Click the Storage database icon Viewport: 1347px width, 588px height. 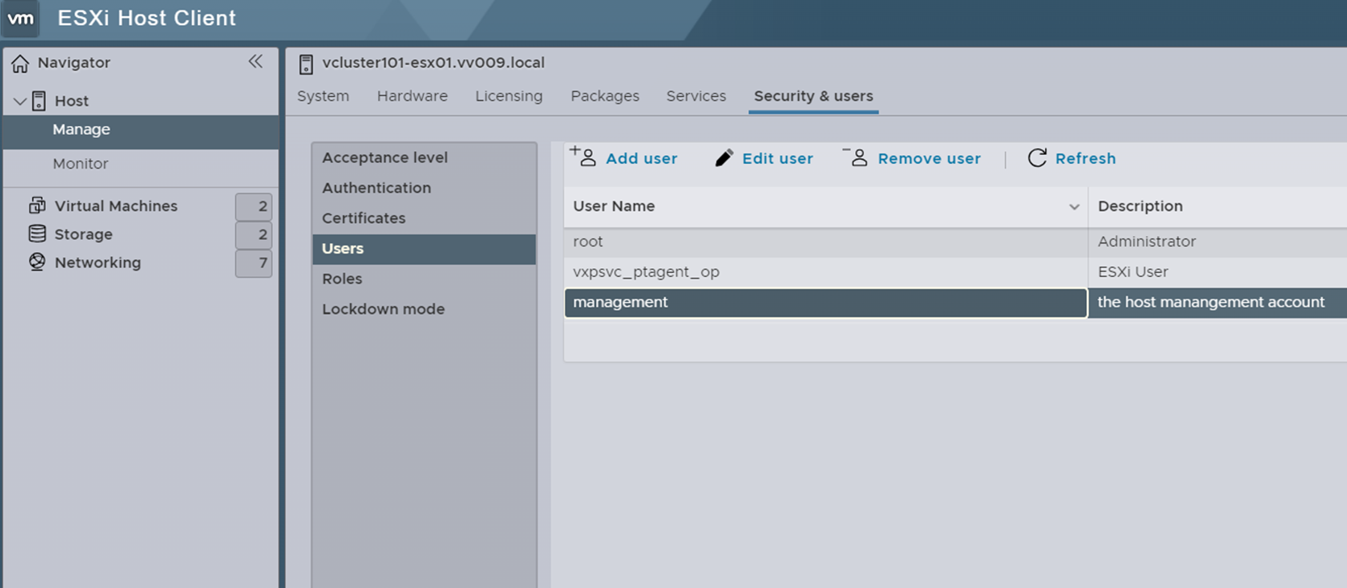[37, 233]
